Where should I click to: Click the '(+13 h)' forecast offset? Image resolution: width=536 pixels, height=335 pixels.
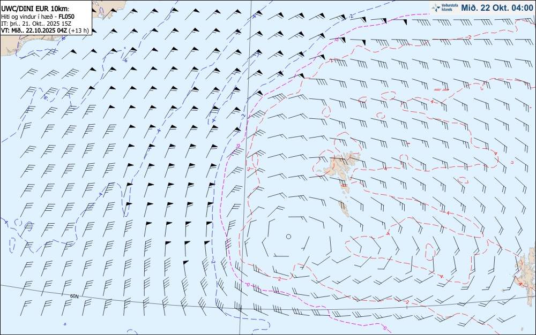coord(79,31)
